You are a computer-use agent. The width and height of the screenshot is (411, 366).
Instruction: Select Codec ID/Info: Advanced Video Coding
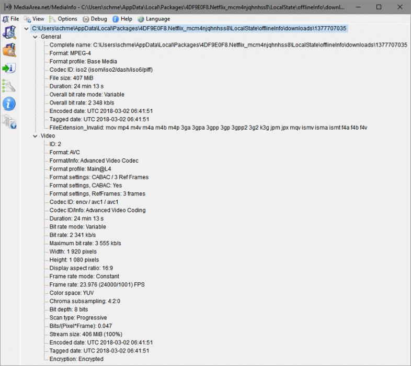coord(97,210)
